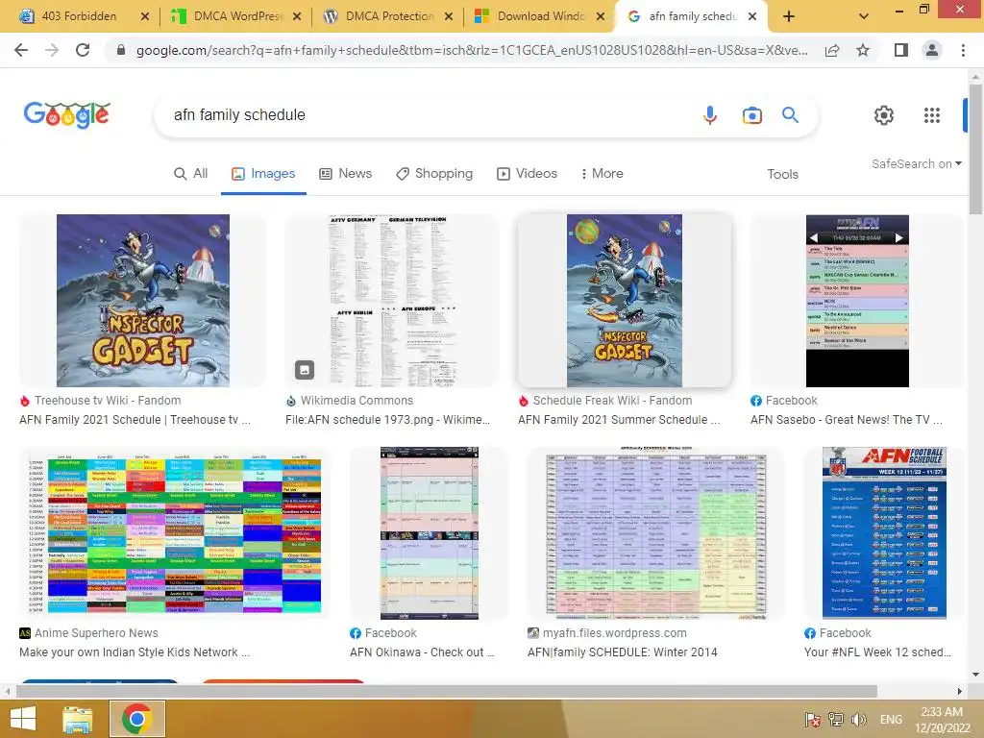Open the Windows Start menu
This screenshot has width=984, height=738.
coord(23,719)
